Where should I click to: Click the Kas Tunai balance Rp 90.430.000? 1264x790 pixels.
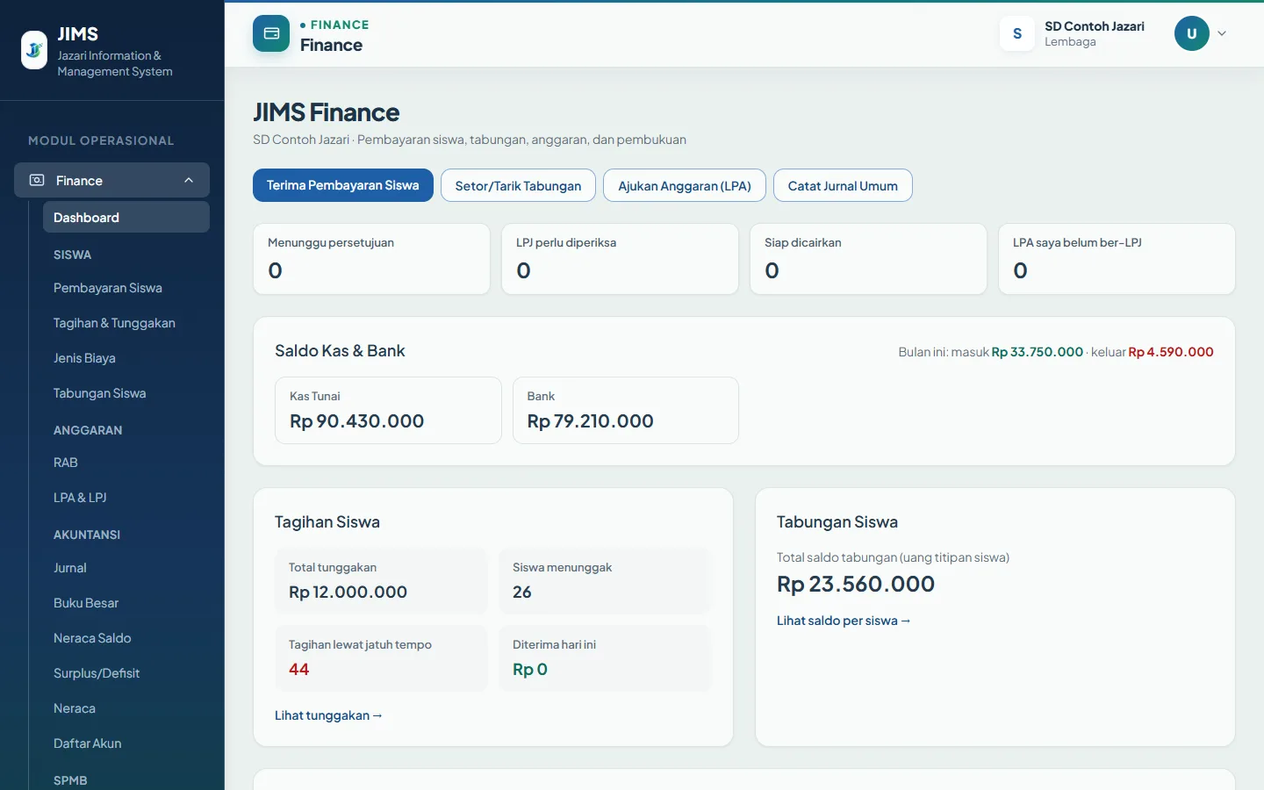(357, 421)
